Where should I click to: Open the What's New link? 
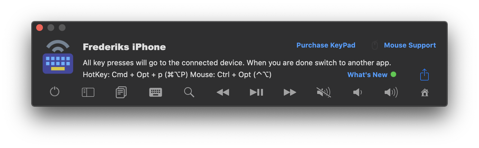(x=367, y=75)
